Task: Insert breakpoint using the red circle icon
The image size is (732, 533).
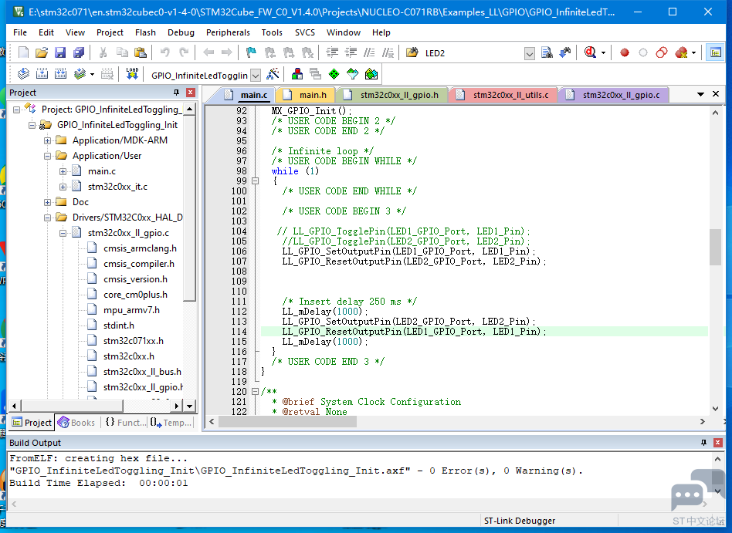Action: pos(624,52)
